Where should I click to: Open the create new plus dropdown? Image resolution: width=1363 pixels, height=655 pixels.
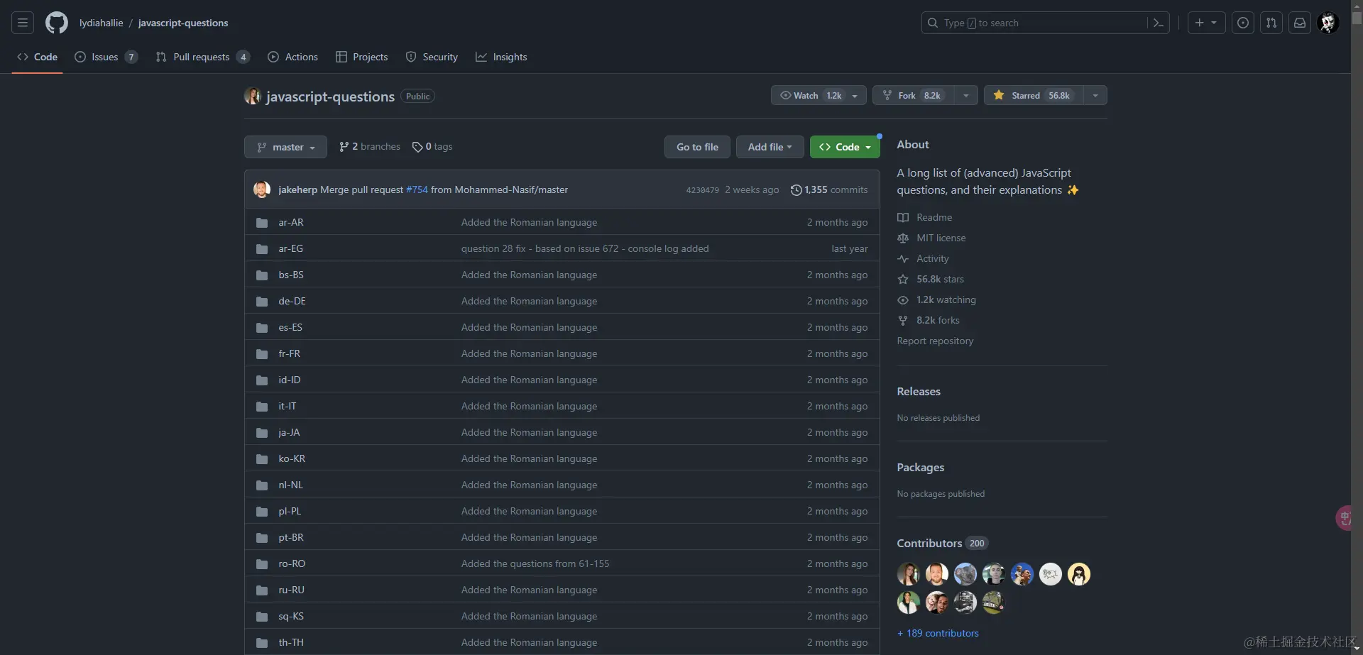coord(1206,23)
